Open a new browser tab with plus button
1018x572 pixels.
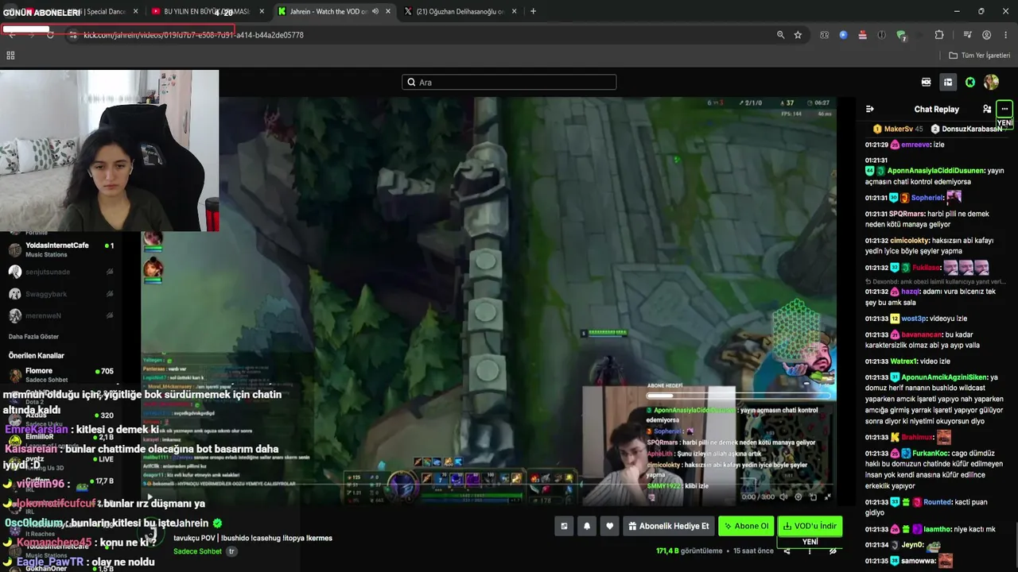533,11
